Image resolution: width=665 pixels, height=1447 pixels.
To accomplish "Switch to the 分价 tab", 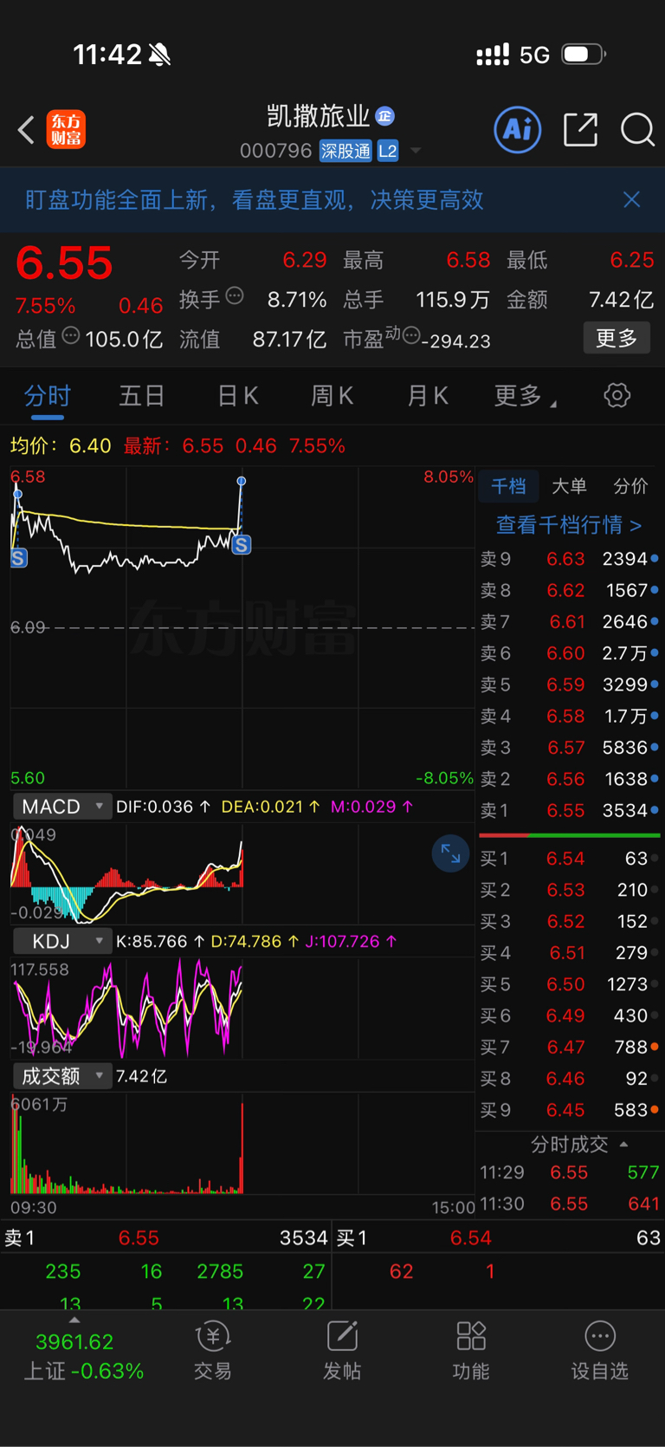I will tap(630, 486).
